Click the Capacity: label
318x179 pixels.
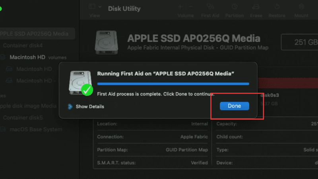pos(227,124)
